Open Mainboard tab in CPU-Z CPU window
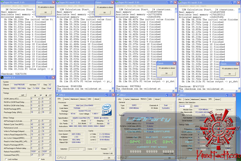241x161 pixels. tap(74, 99)
